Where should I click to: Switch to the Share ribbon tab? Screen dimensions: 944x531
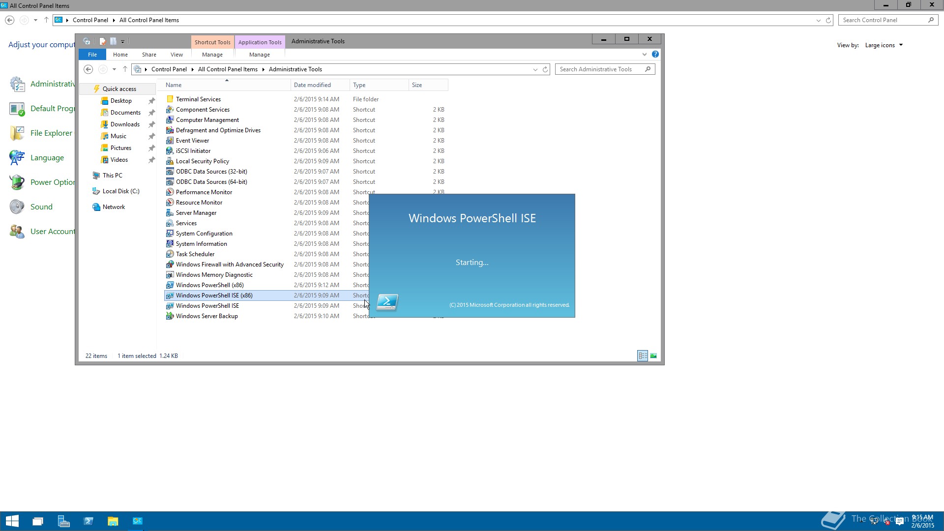pyautogui.click(x=149, y=55)
